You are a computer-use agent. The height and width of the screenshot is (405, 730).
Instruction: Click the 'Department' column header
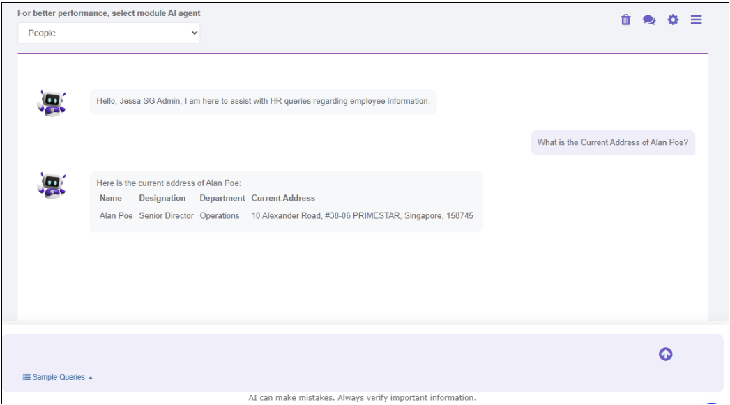pyautogui.click(x=222, y=198)
